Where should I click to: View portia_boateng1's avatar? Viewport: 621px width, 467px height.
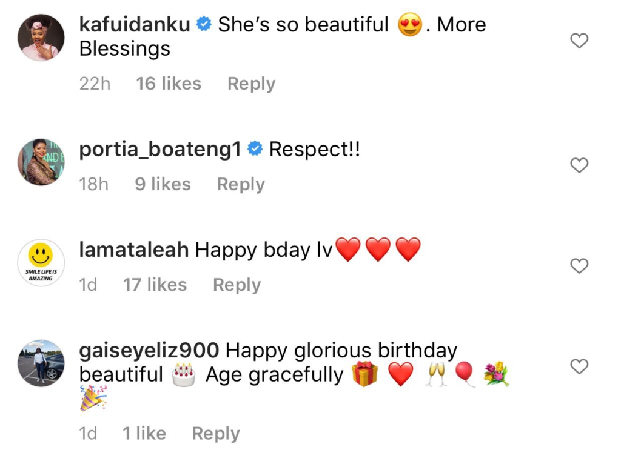point(41,162)
